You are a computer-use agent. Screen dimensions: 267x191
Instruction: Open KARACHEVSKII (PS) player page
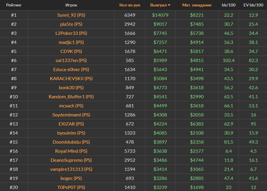pyautogui.click(x=71, y=78)
